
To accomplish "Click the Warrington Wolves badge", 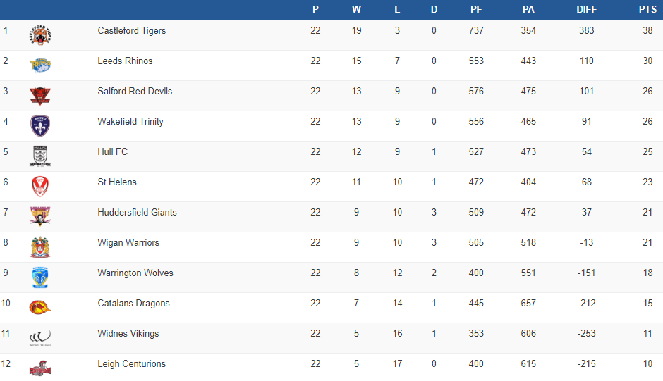I will pyautogui.click(x=40, y=277).
